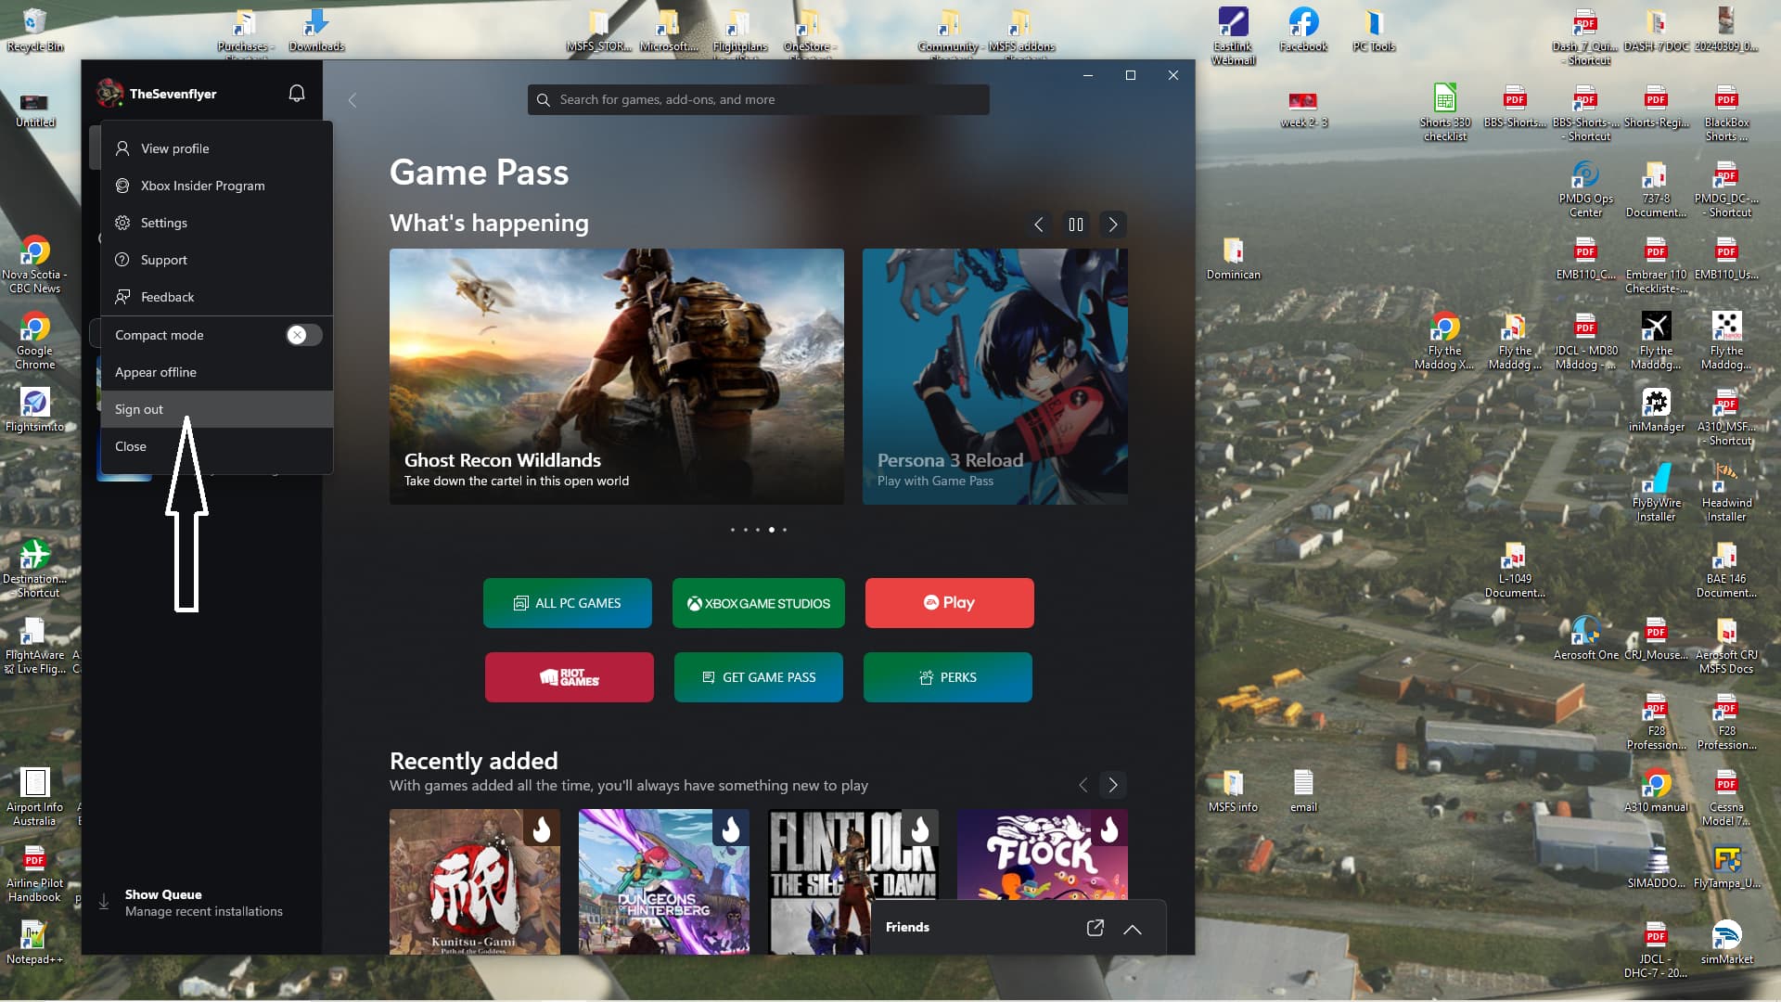Image resolution: width=1781 pixels, height=1002 pixels.
Task: Click Sign out in profile menu
Action: [216, 409]
